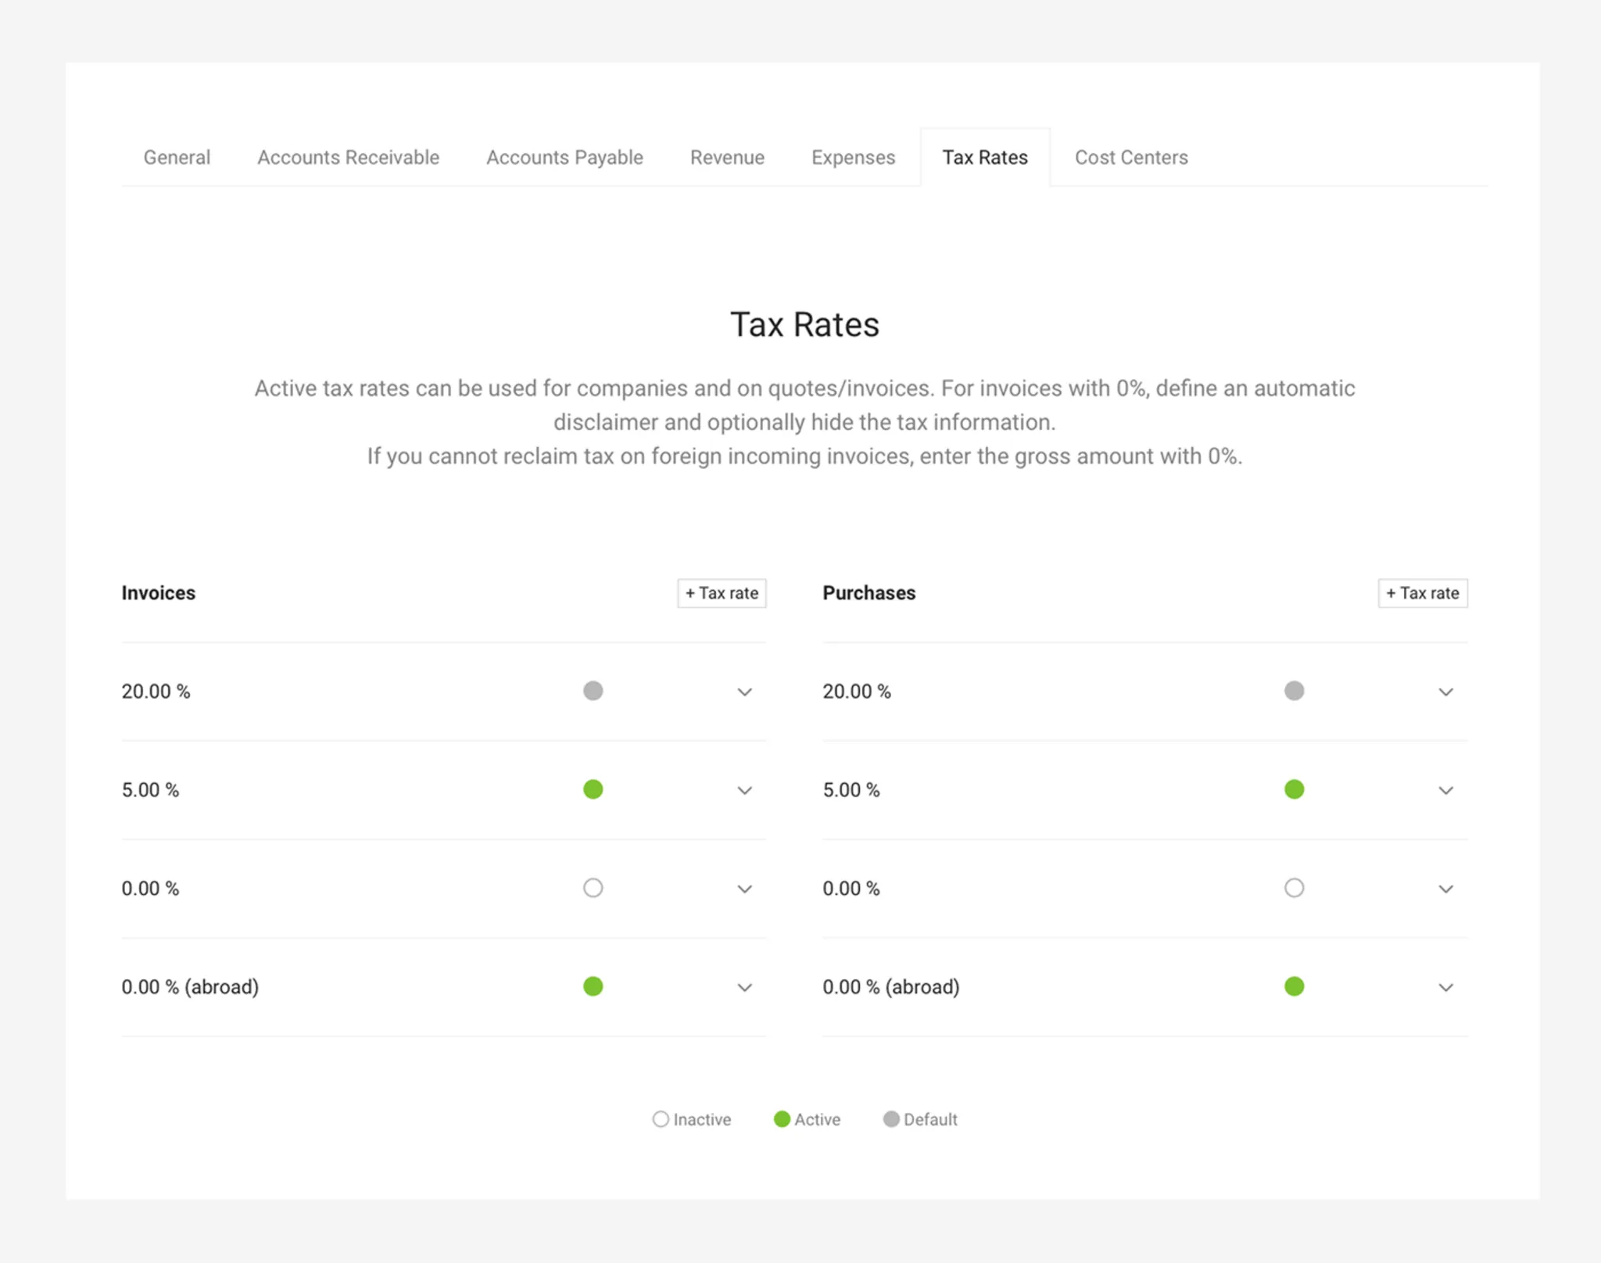Click the Invoices 5.00 % label
This screenshot has height=1263, width=1601.
pyautogui.click(x=150, y=789)
